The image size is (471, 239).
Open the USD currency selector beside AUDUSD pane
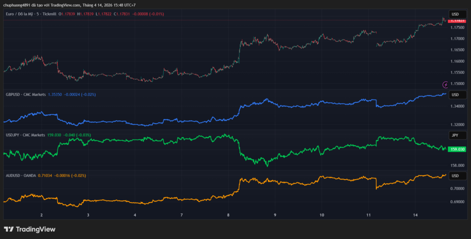455,176
